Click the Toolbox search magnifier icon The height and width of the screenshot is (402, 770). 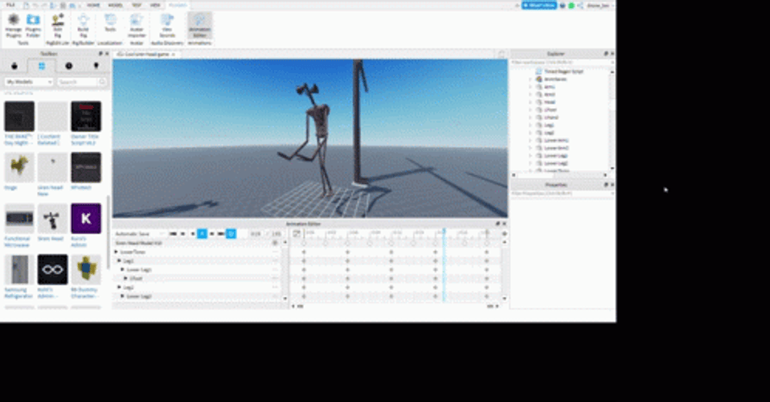pos(101,81)
